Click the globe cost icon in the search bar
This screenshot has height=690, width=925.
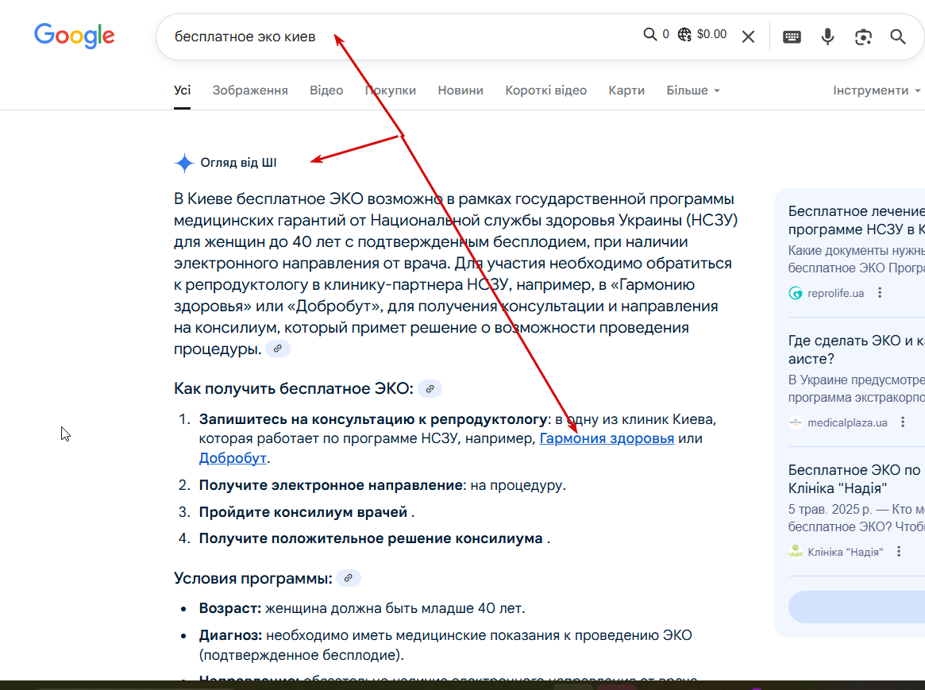click(x=684, y=34)
